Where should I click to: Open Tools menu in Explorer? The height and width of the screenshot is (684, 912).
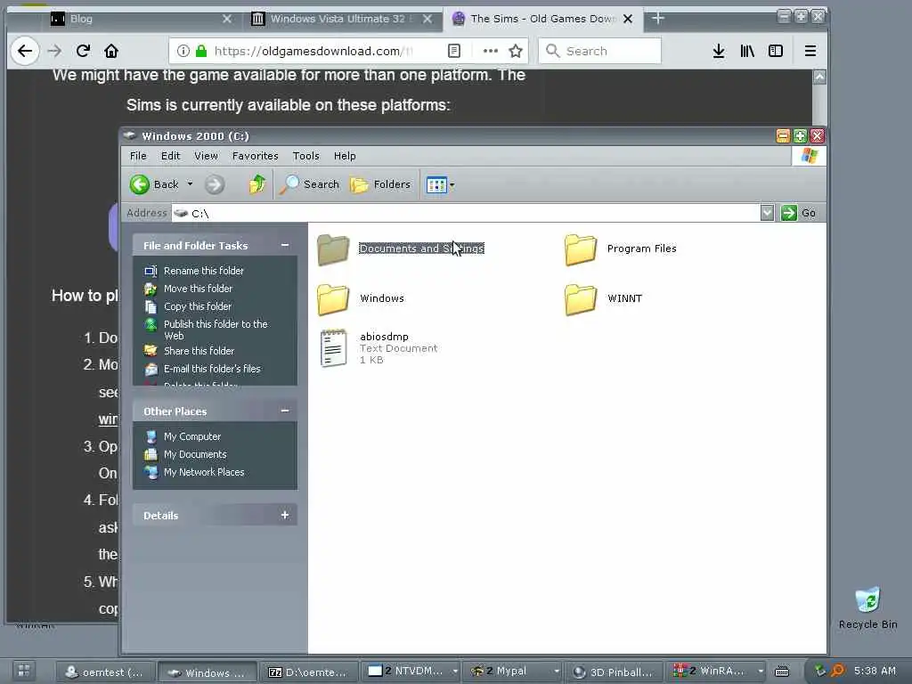coord(306,156)
